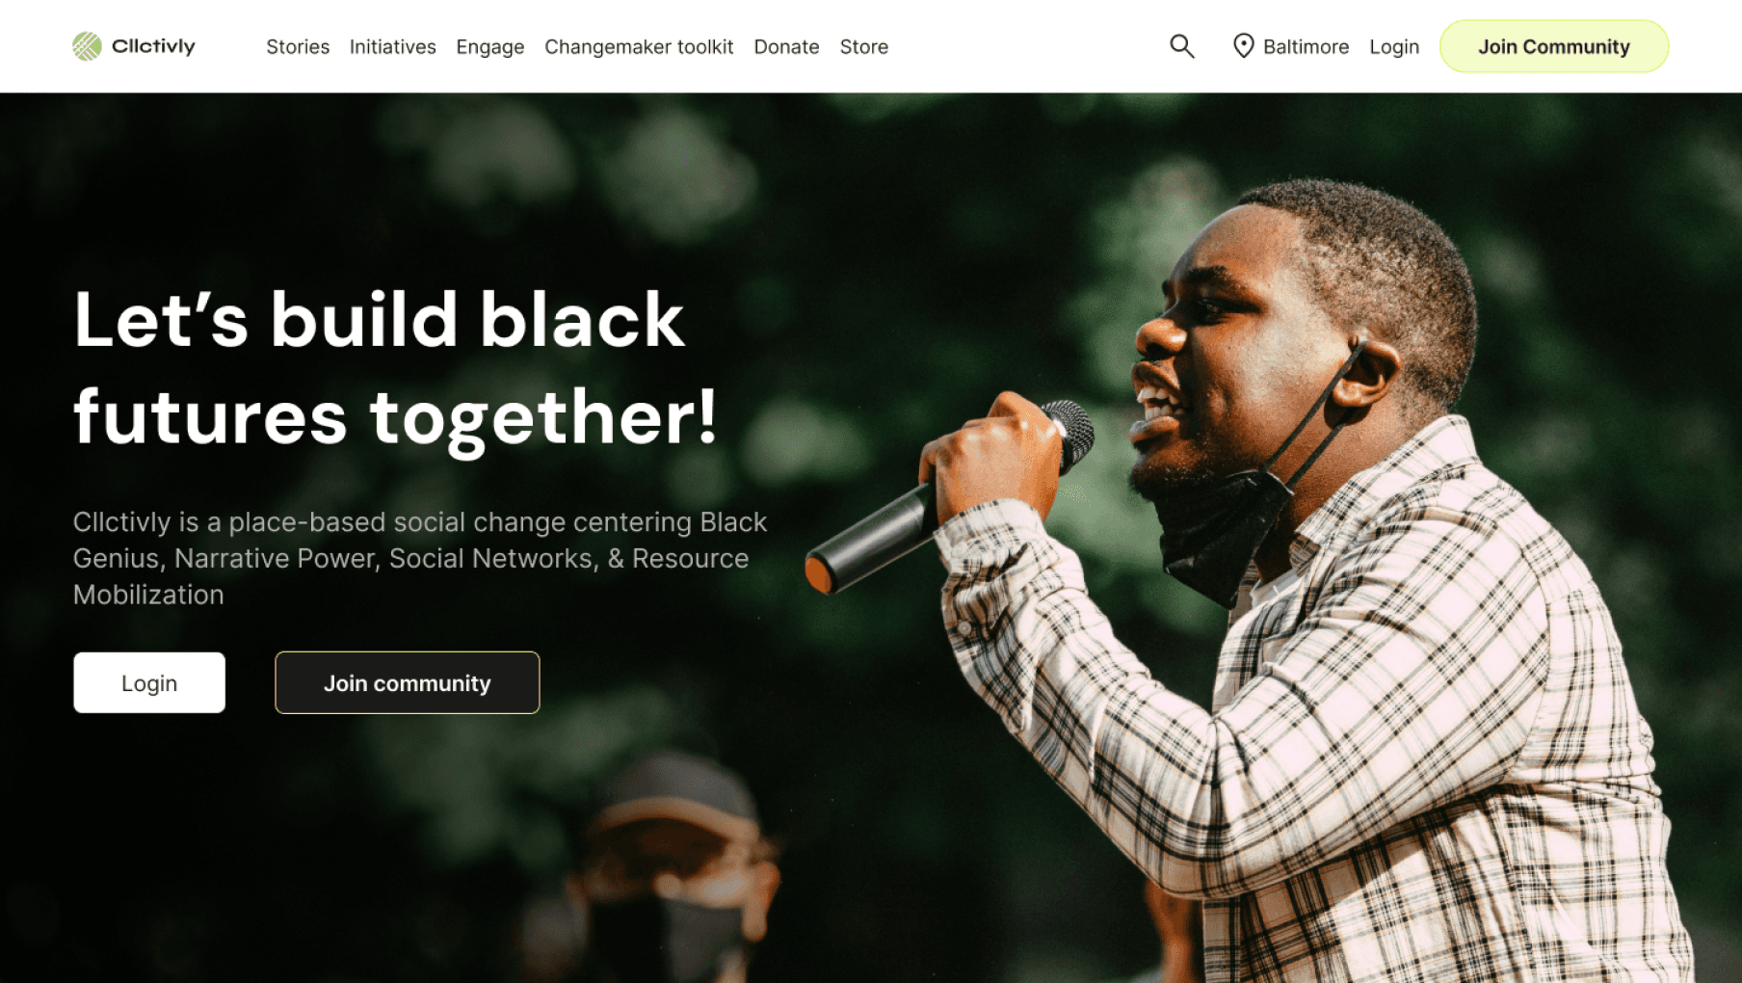This screenshot has height=983, width=1742.
Task: Click the location pin icon
Action: [1244, 46]
